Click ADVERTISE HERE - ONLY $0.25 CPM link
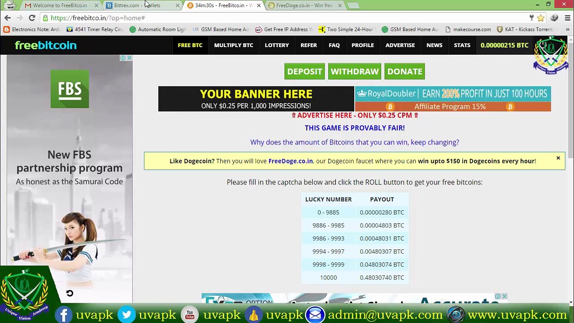 (355, 115)
